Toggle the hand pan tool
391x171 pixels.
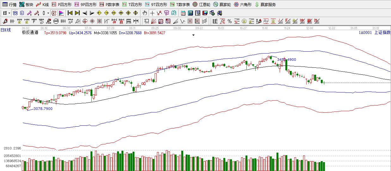coord(145,13)
